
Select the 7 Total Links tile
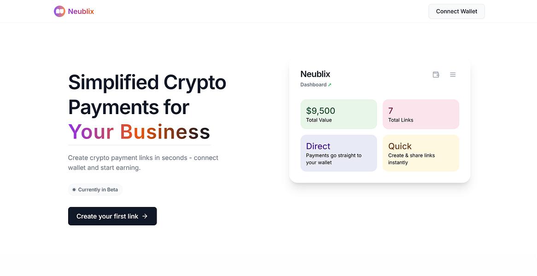click(x=421, y=114)
